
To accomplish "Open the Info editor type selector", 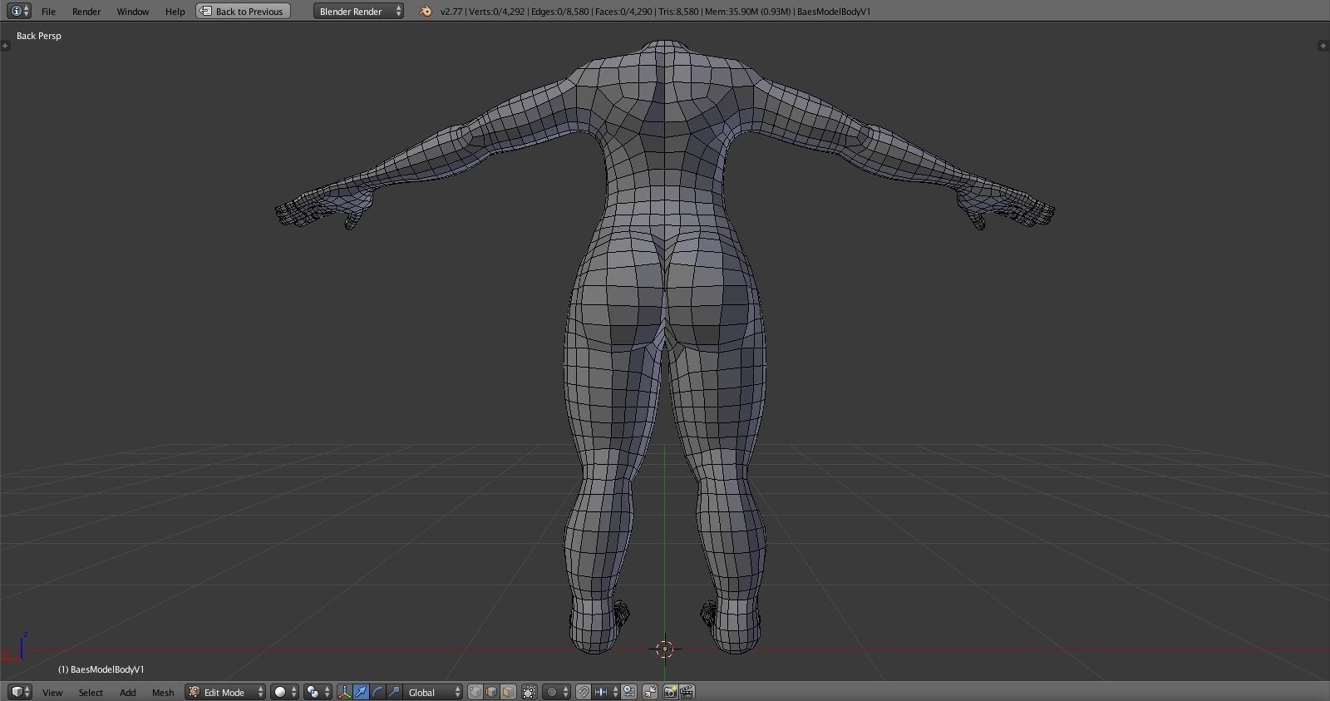I will [x=18, y=11].
